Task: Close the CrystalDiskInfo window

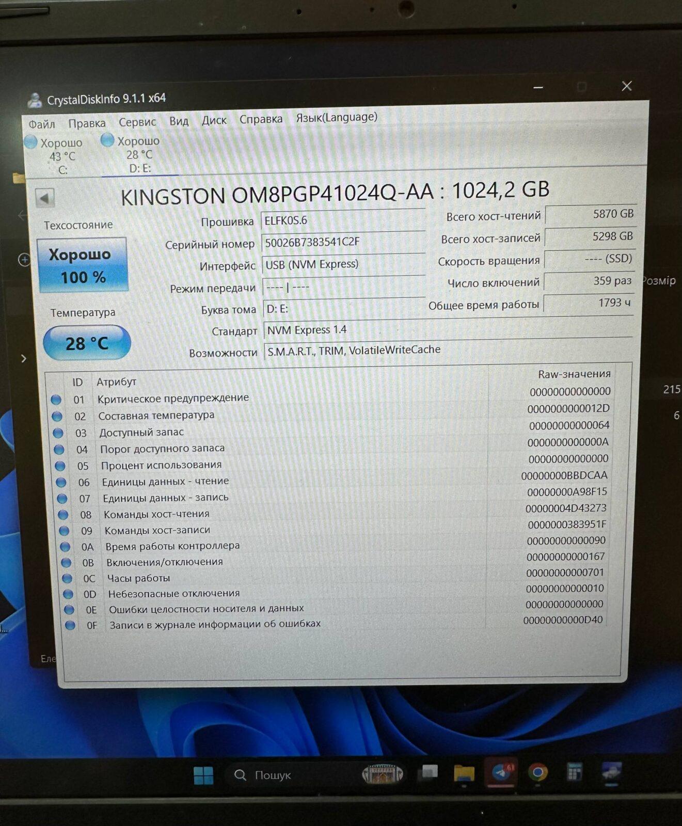Action: click(627, 86)
